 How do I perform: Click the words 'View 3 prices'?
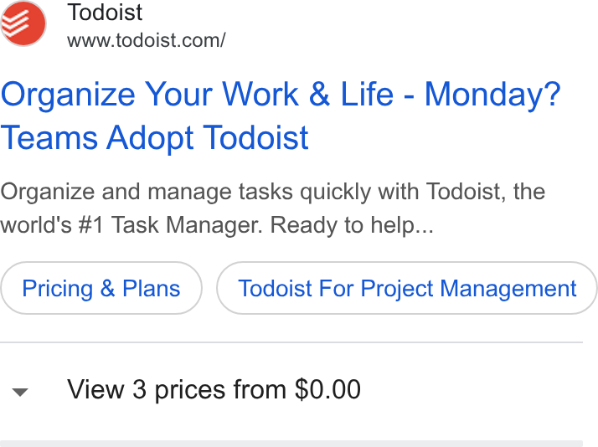pyautogui.click(x=147, y=389)
